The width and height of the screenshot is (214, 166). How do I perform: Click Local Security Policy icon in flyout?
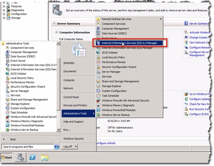(98, 57)
